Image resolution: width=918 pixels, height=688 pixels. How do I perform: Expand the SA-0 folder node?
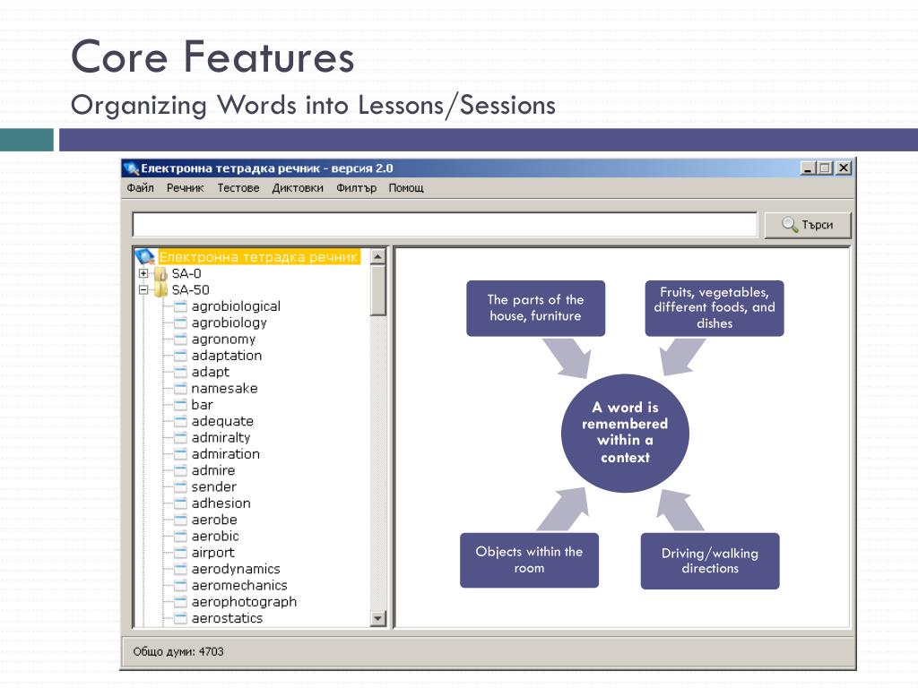(x=143, y=273)
